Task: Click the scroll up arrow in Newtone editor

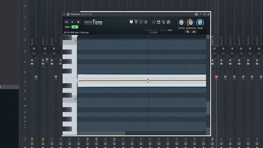Action: tap(208, 37)
